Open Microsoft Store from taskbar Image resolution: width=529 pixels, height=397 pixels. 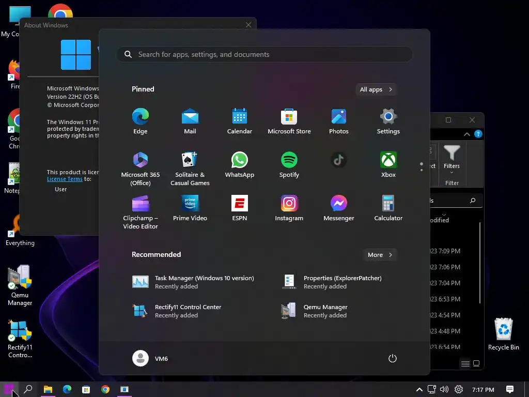click(86, 389)
